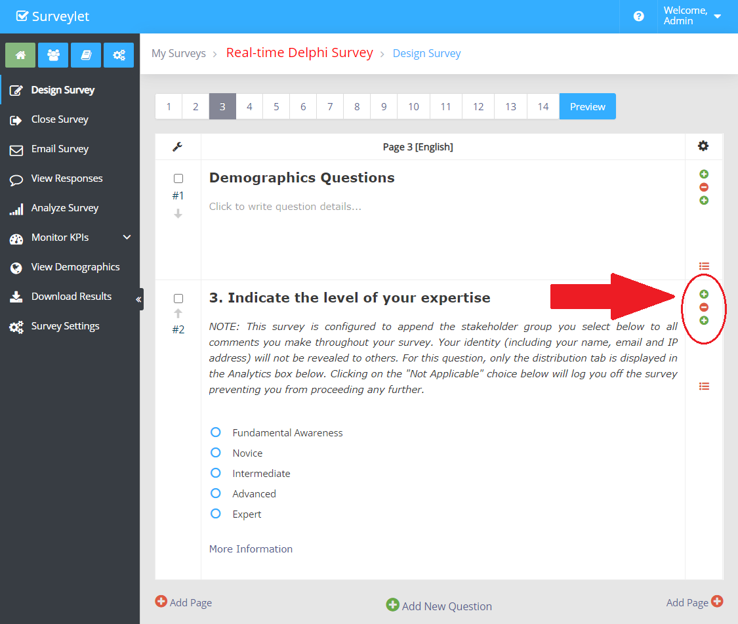Click the Preview button
The height and width of the screenshot is (624, 738).
[x=587, y=106]
